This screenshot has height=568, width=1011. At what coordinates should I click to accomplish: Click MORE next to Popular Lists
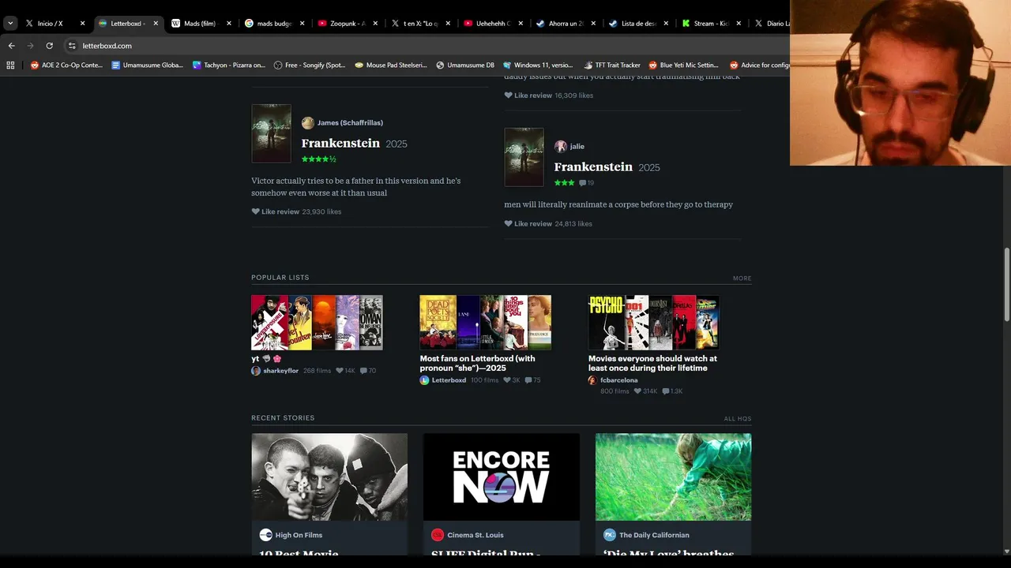click(742, 278)
